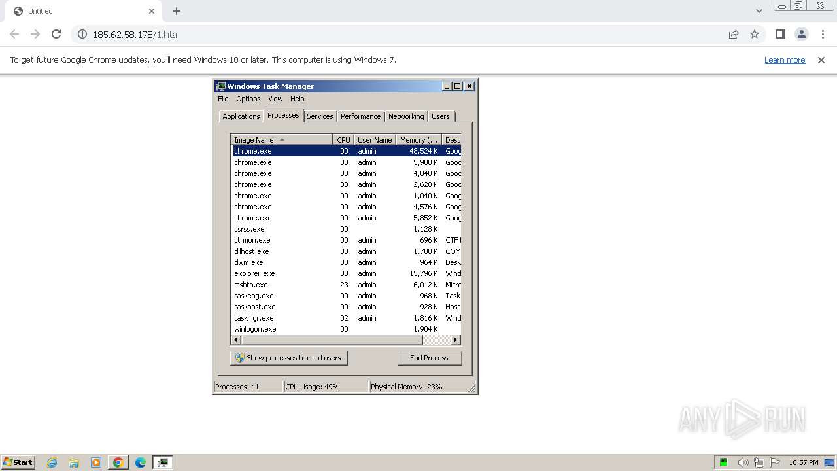Select the winlogon.exe process row
This screenshot has height=471, width=837.
pyautogui.click(x=347, y=329)
